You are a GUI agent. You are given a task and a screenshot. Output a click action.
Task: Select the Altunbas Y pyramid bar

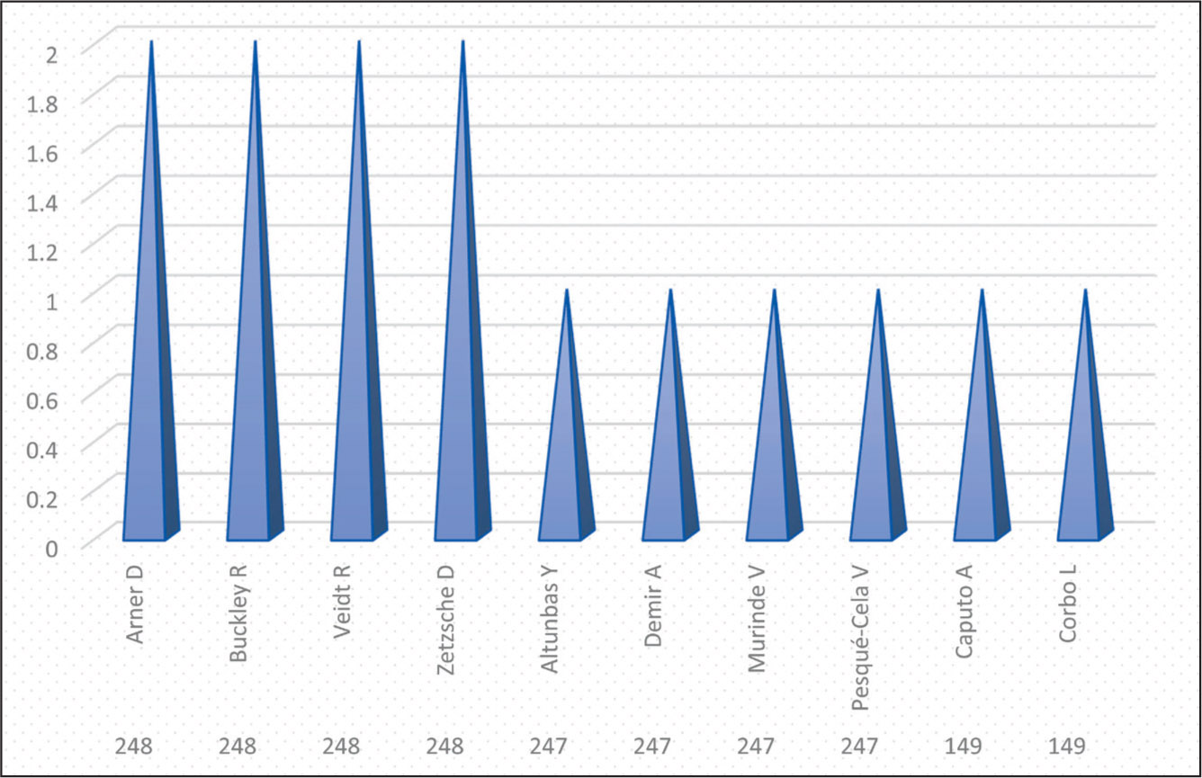tap(567, 415)
